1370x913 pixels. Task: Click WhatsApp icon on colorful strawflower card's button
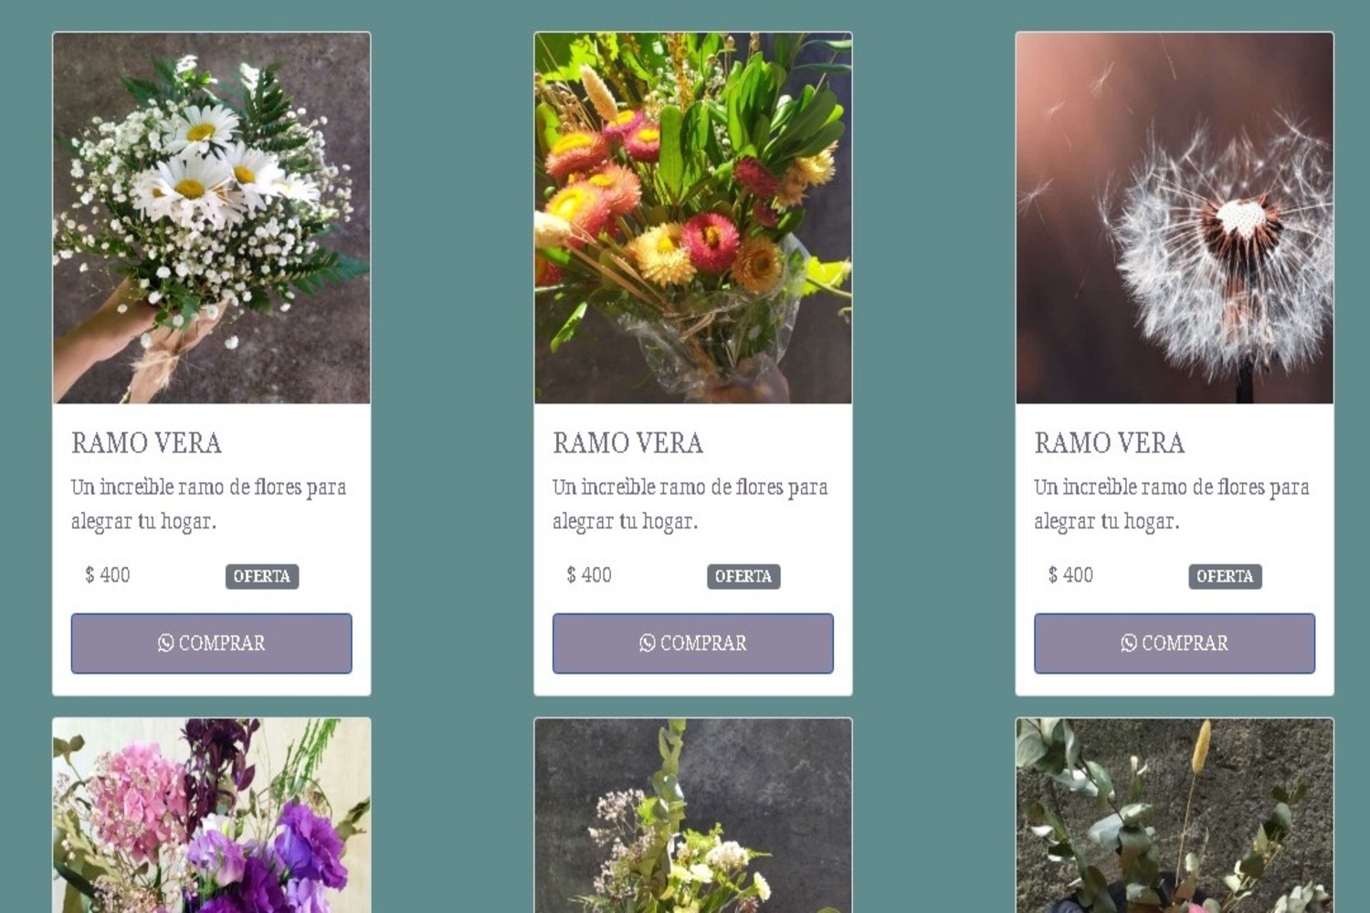click(x=648, y=644)
